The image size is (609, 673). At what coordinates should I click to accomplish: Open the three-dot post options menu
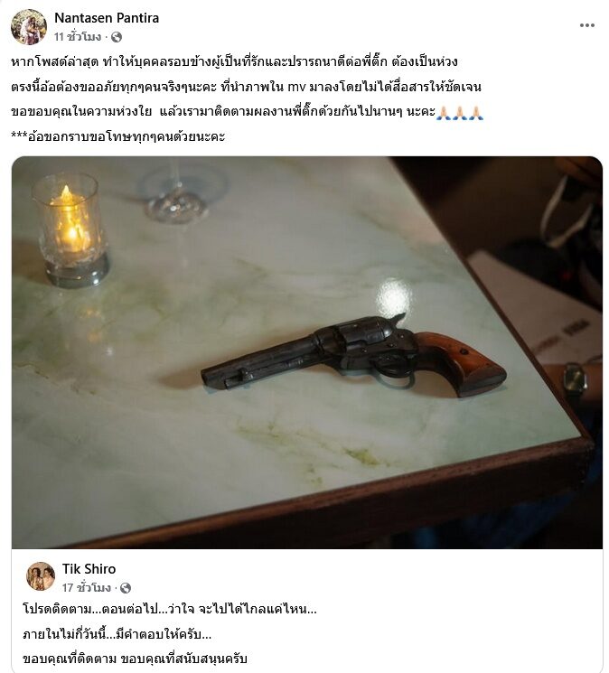(586, 25)
